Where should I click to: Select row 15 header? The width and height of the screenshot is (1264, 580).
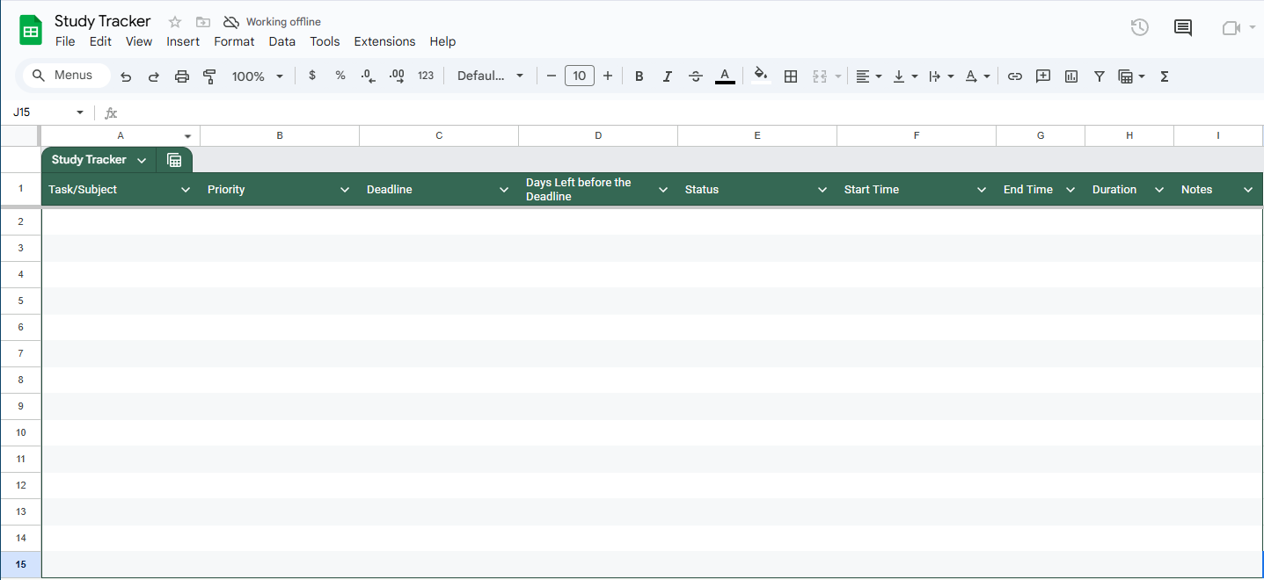tap(20, 564)
